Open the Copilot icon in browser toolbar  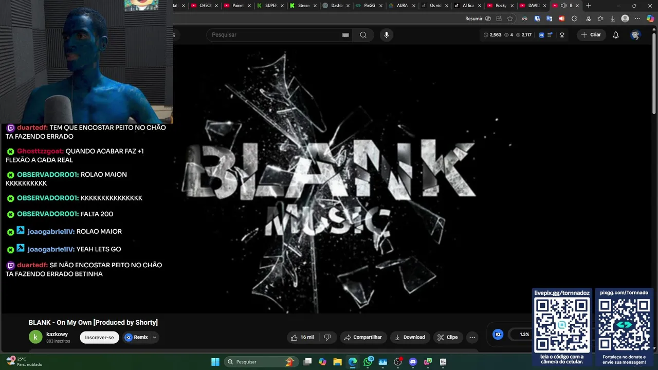click(x=650, y=18)
